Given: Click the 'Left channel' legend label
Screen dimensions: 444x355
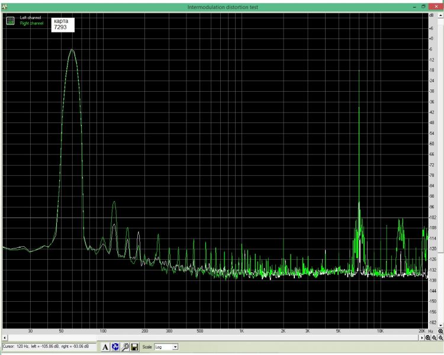Looking at the screenshot, I should click(30, 18).
